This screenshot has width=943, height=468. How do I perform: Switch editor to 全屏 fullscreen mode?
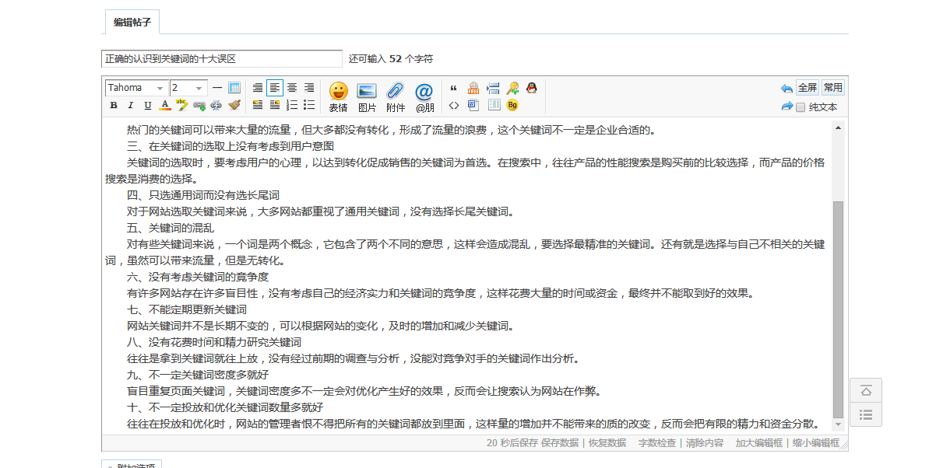coord(808,88)
